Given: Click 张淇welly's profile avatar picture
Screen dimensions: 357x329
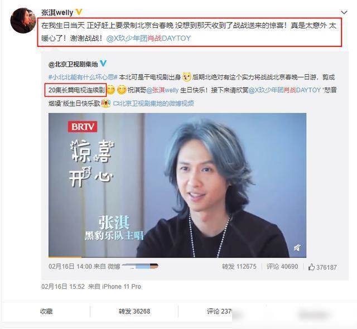Looking at the screenshot, I should click(x=23, y=21).
